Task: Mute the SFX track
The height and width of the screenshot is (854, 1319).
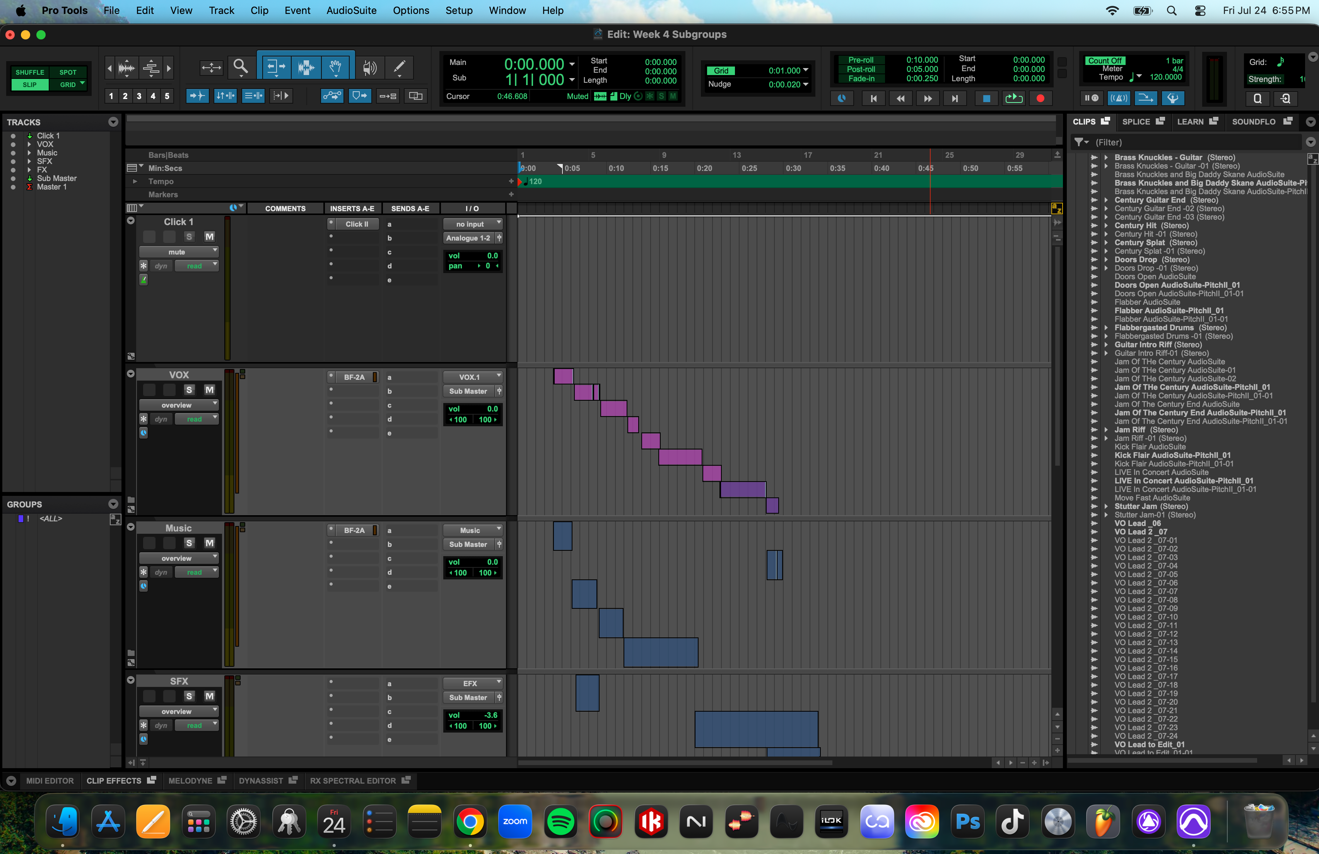Action: pyautogui.click(x=210, y=696)
